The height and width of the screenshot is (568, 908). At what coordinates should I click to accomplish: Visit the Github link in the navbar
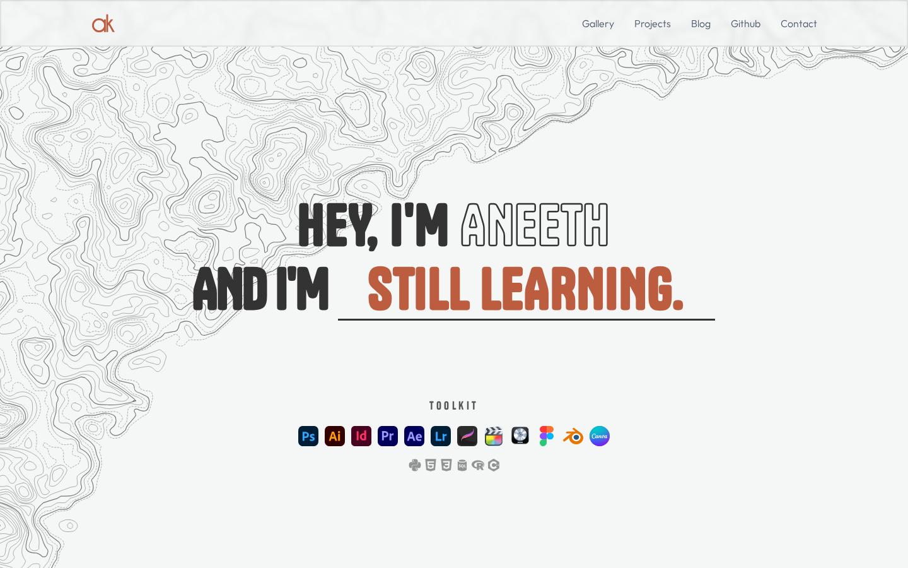pyautogui.click(x=745, y=24)
